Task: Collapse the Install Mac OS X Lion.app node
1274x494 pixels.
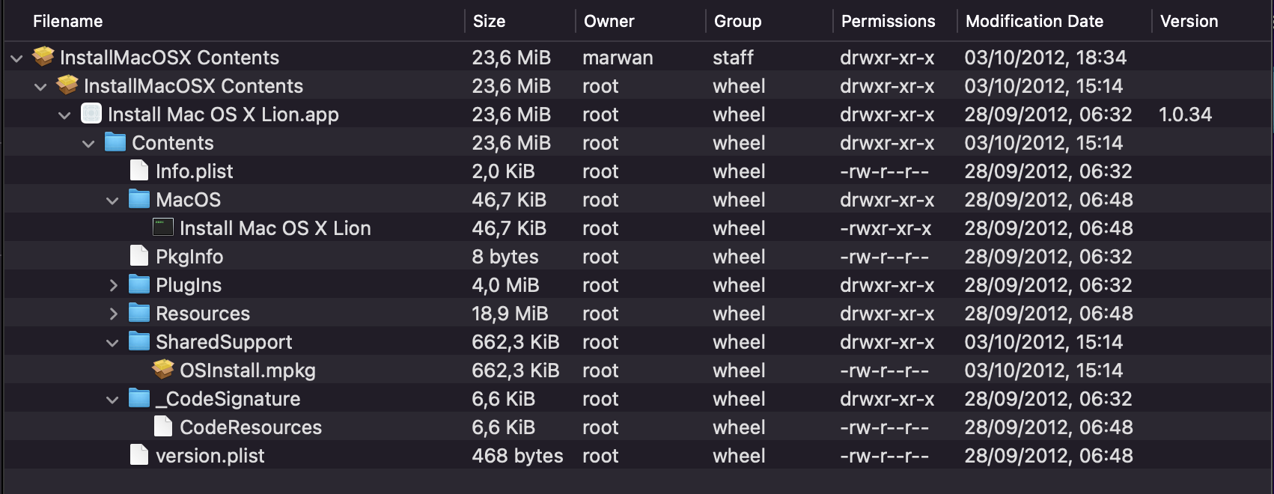Action: (x=64, y=115)
